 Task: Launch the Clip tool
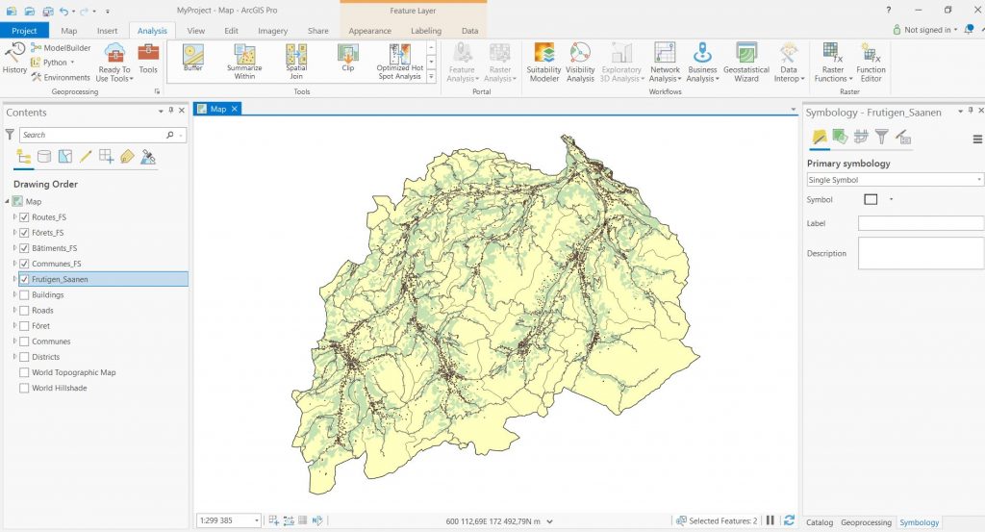(x=347, y=60)
